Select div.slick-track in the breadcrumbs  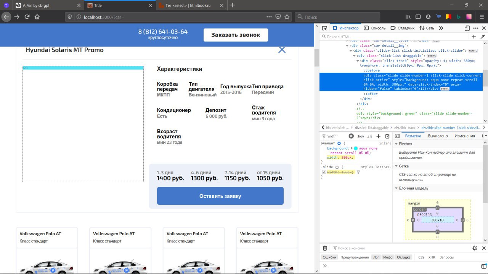point(405,127)
